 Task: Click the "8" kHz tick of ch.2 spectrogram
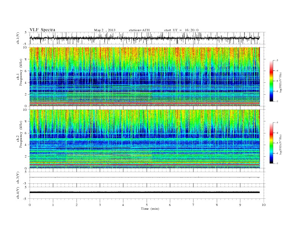[x=26, y=121]
